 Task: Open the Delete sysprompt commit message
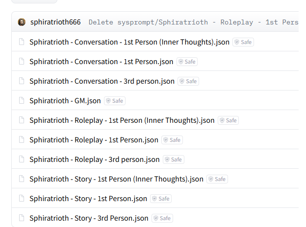click(193, 22)
